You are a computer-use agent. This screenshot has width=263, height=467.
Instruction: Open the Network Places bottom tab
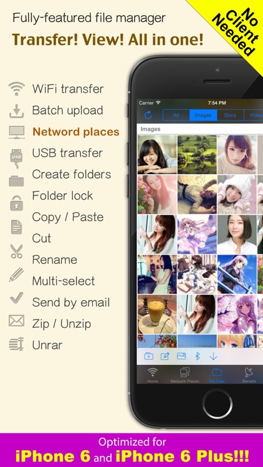tap(185, 375)
